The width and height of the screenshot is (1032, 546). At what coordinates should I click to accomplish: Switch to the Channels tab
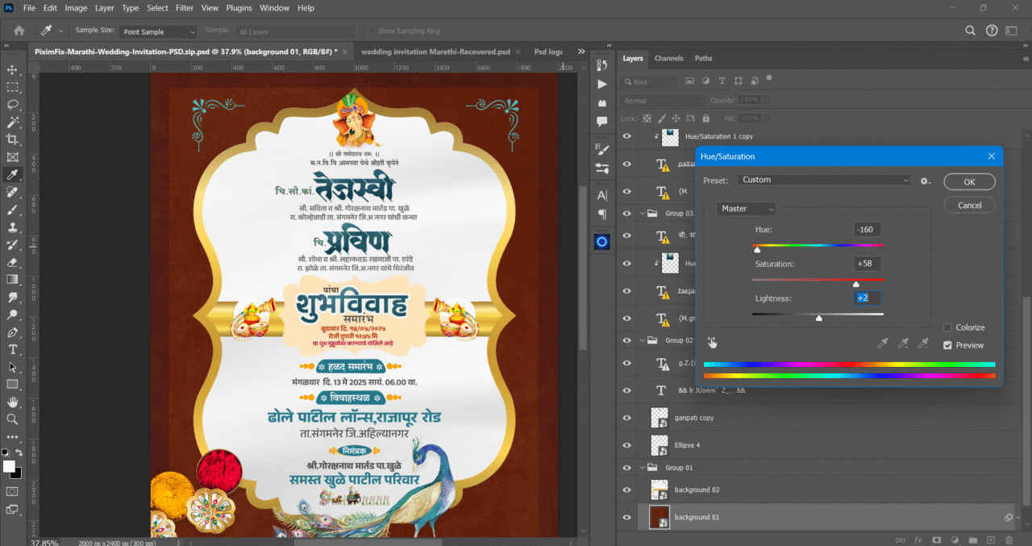pos(668,58)
